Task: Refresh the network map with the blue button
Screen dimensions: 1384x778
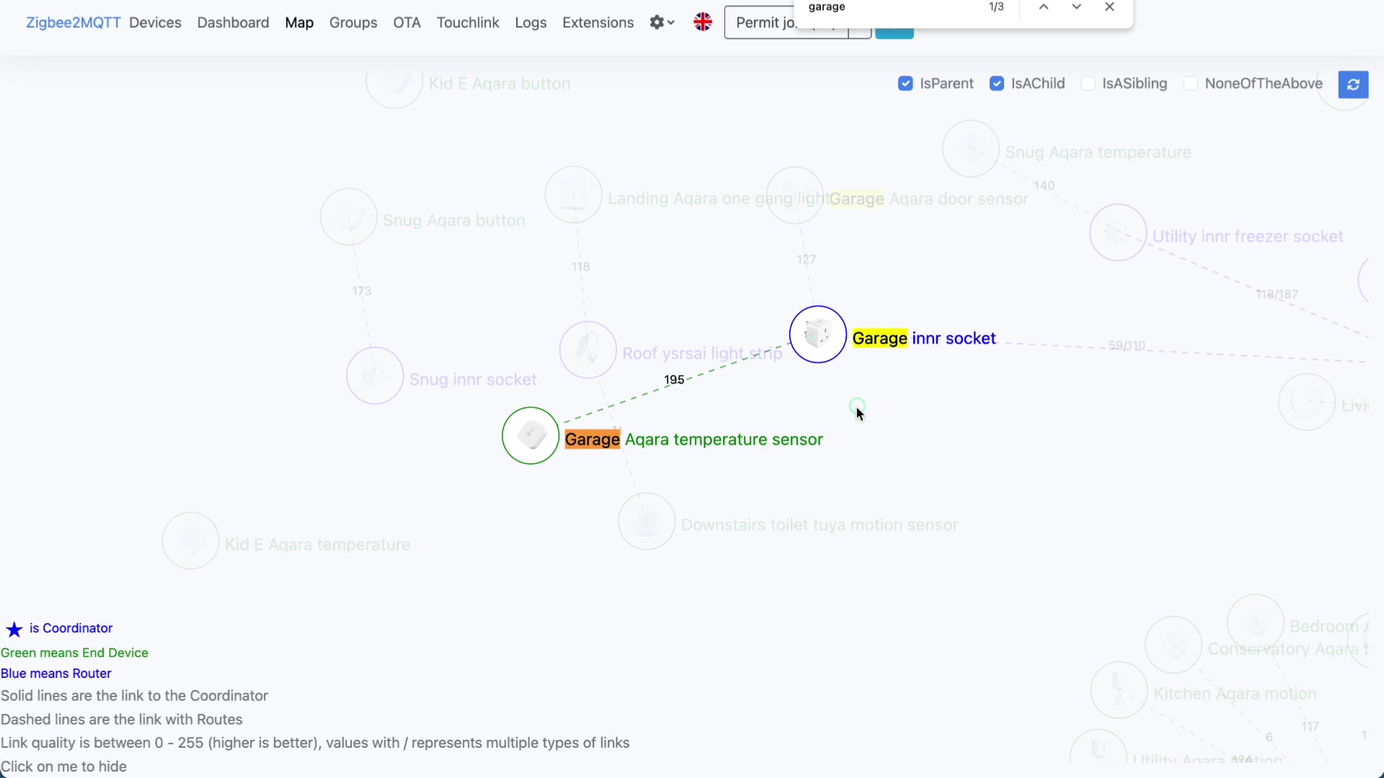Action: 1353,84
